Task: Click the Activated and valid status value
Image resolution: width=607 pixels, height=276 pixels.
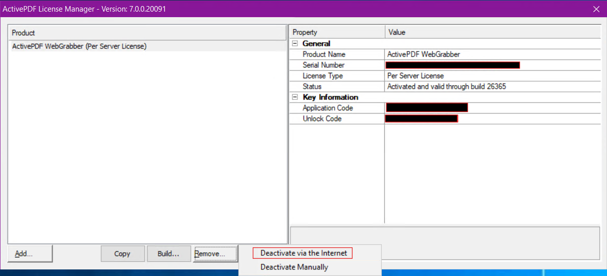Action: click(446, 86)
